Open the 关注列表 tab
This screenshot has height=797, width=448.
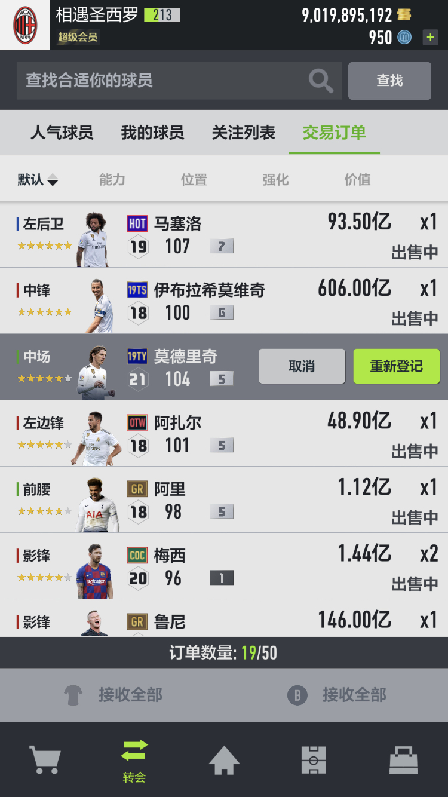tap(244, 133)
